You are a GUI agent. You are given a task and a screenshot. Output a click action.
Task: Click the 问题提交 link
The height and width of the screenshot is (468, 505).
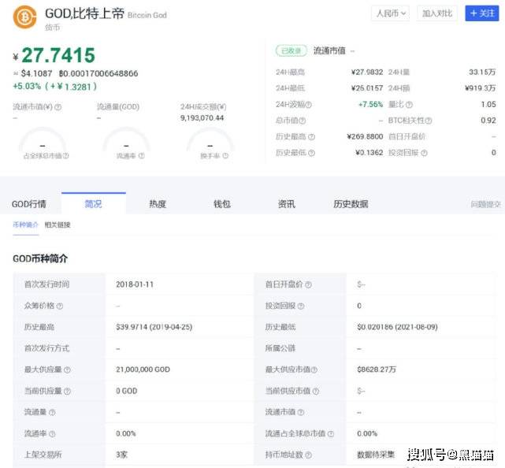tap(485, 204)
